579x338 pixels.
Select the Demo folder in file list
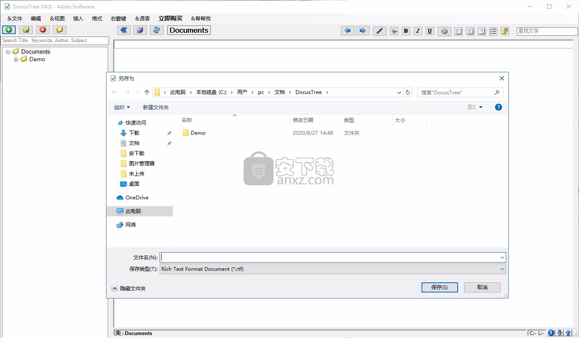(x=198, y=133)
